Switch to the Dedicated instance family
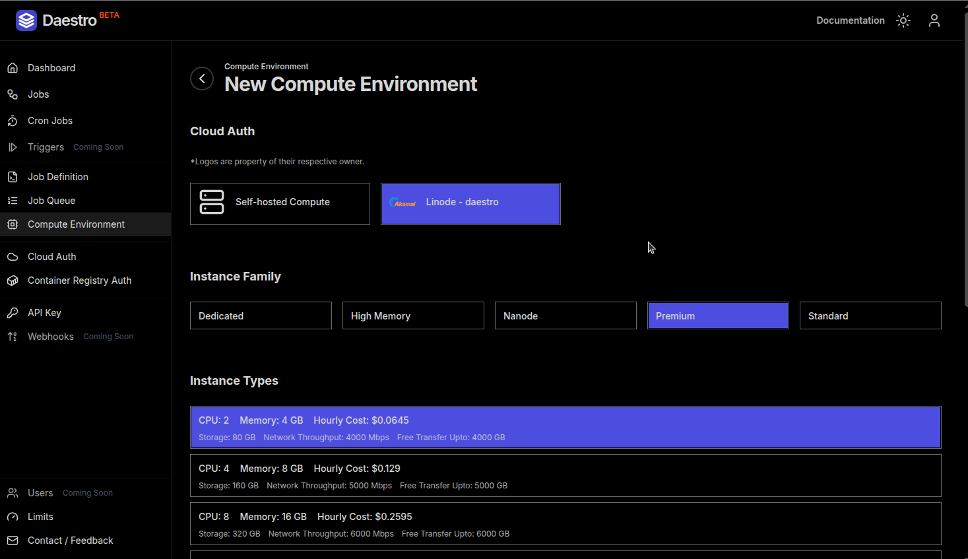This screenshot has height=559, width=968. [261, 315]
